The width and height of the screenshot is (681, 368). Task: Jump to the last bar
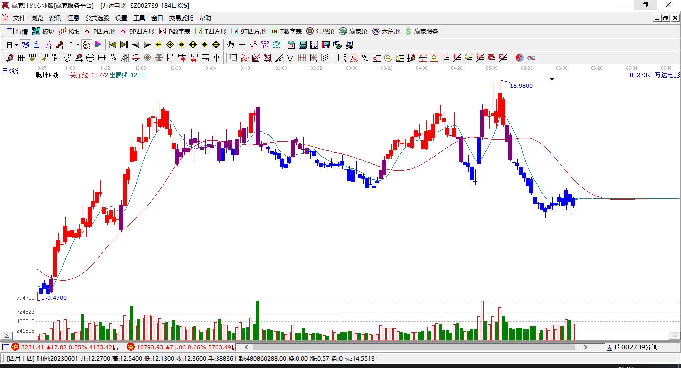coord(124,45)
